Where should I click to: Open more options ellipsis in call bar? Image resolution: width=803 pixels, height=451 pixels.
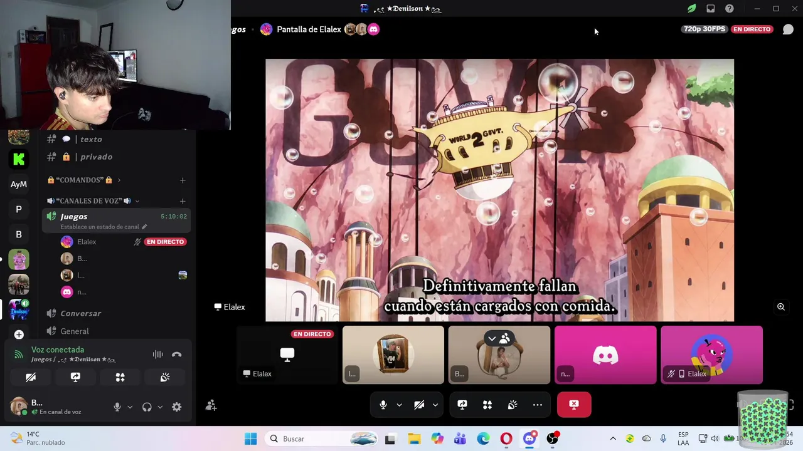click(x=538, y=405)
